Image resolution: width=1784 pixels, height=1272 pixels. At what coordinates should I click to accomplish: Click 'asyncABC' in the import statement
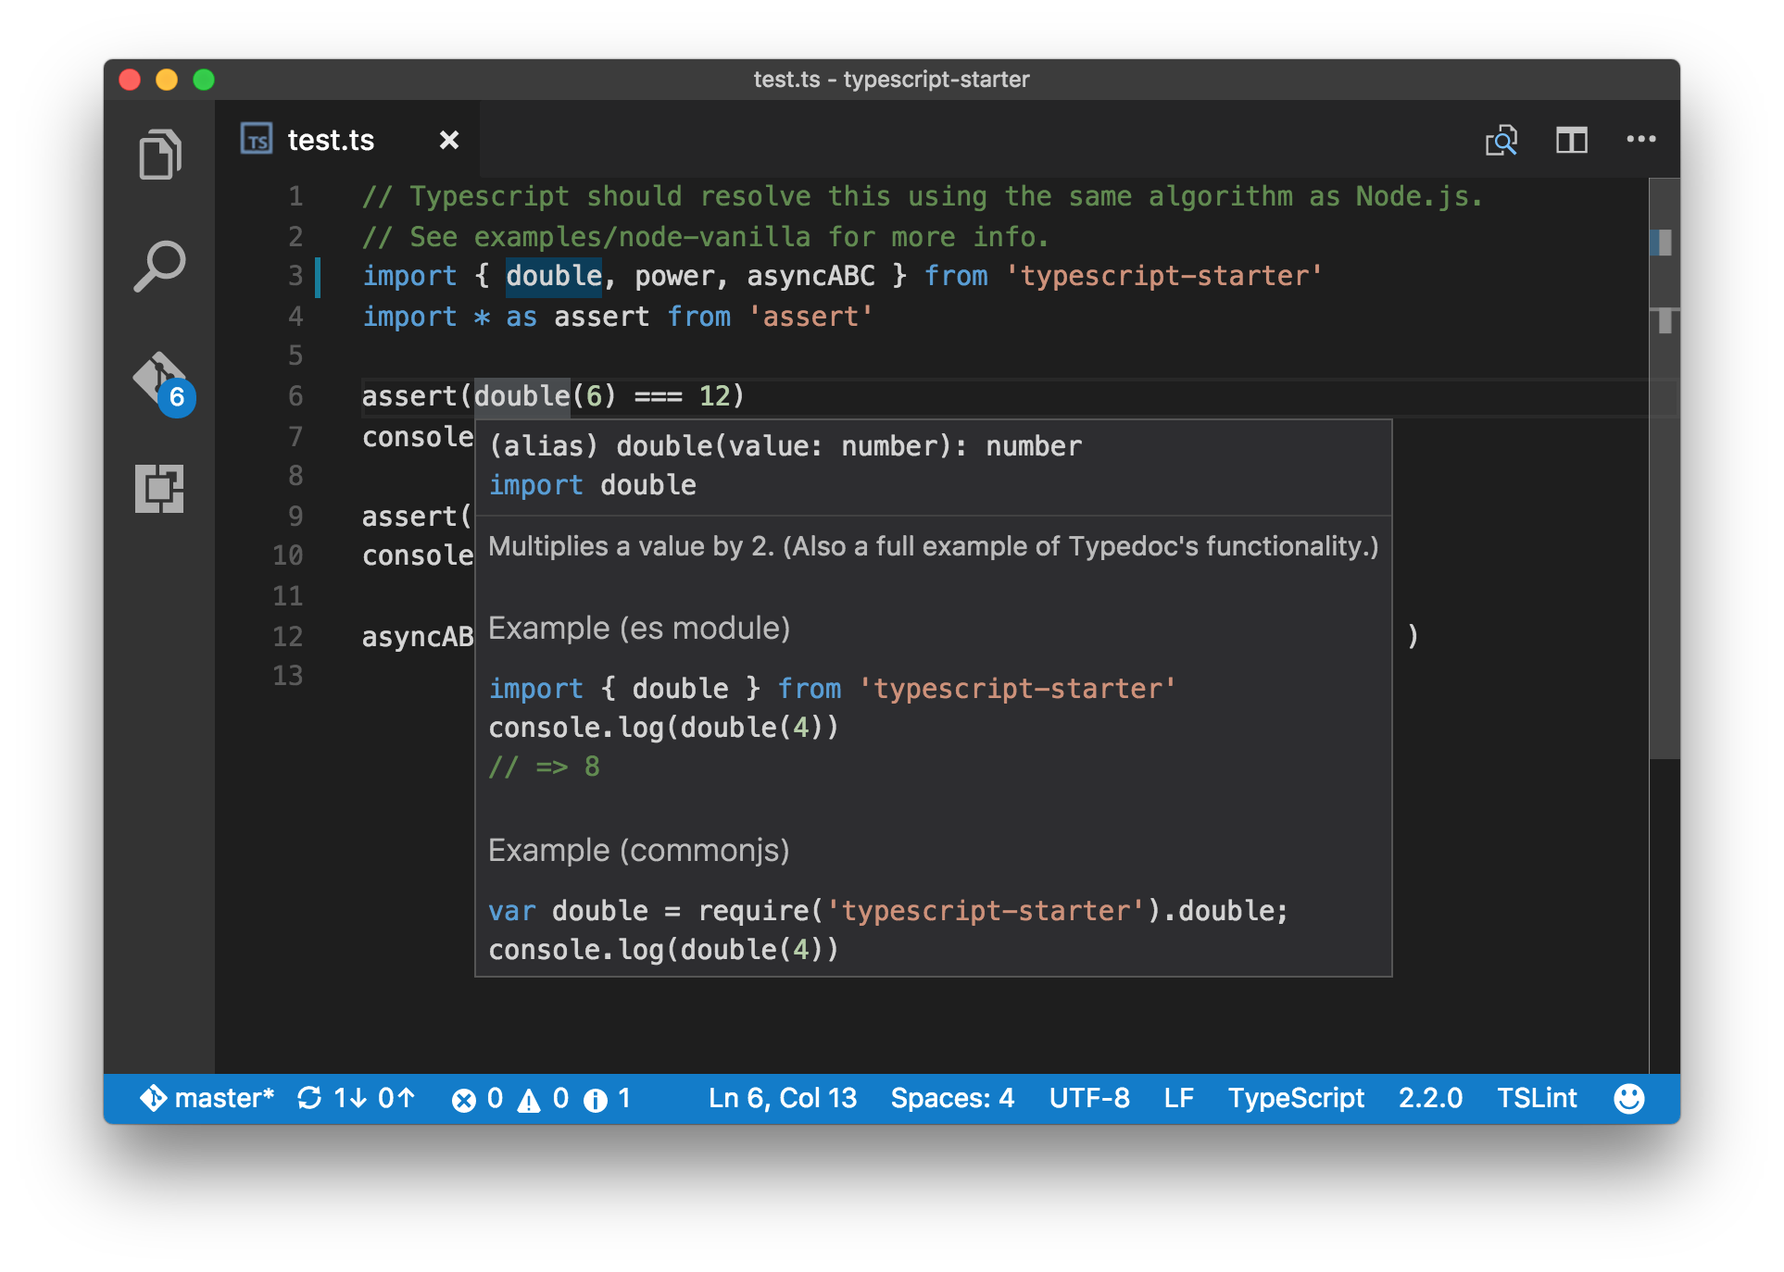pyautogui.click(x=810, y=276)
